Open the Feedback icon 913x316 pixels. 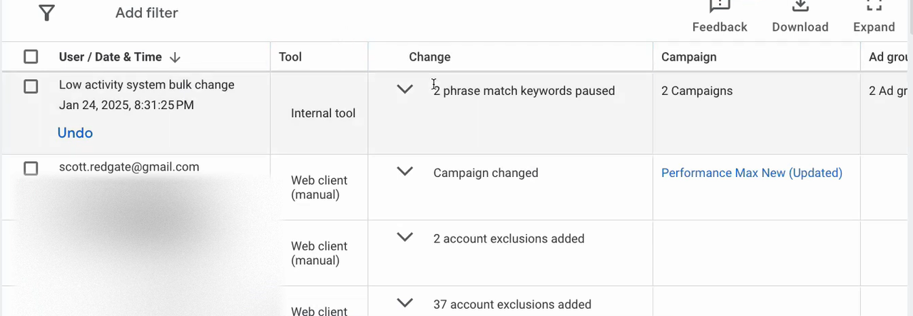[x=720, y=6]
